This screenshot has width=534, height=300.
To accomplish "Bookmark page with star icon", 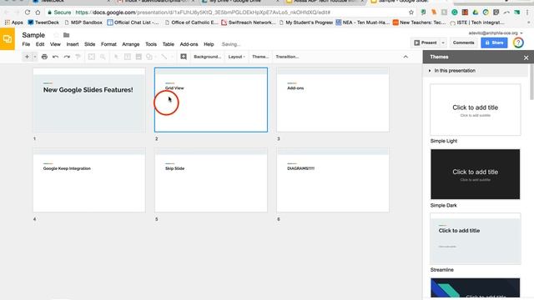I will tap(411, 12).
